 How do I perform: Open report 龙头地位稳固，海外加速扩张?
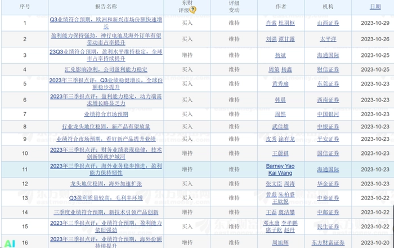pos(106,184)
